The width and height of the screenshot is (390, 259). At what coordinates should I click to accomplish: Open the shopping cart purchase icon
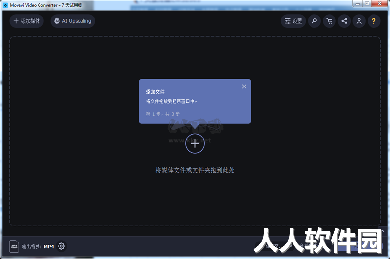(330, 21)
